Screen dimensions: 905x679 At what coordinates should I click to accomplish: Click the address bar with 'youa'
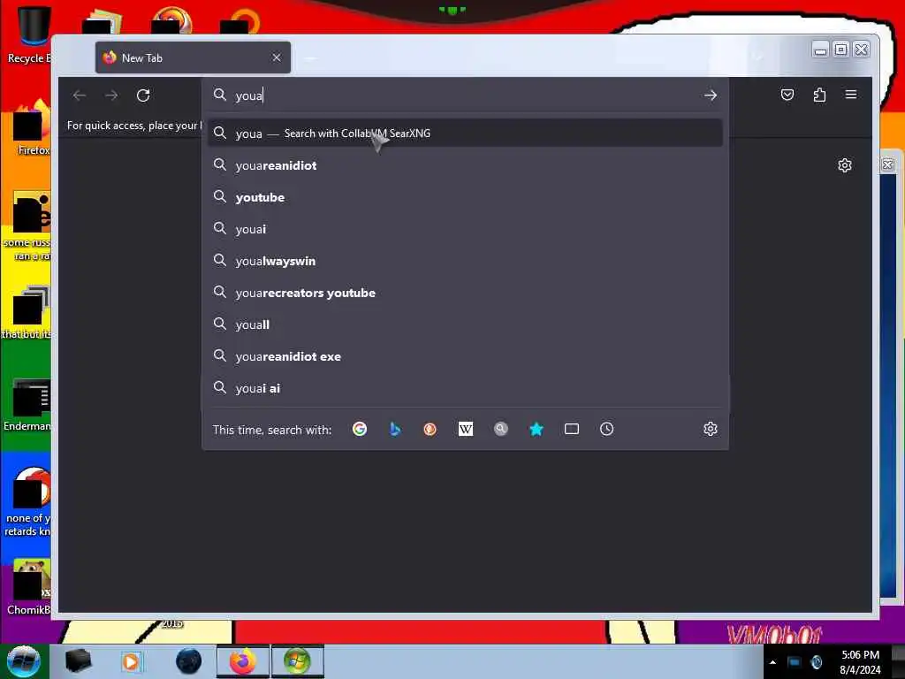[x=465, y=95]
